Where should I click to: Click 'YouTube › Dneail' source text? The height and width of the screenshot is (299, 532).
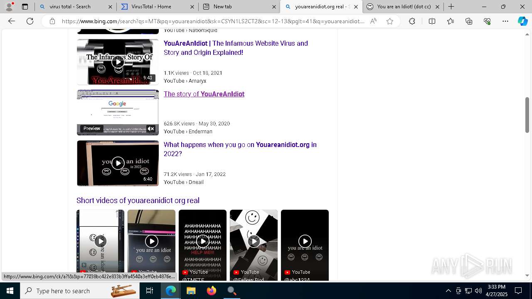(184, 182)
